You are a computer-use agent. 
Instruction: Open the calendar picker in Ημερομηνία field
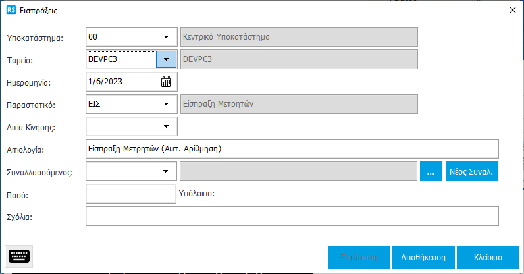coord(166,82)
